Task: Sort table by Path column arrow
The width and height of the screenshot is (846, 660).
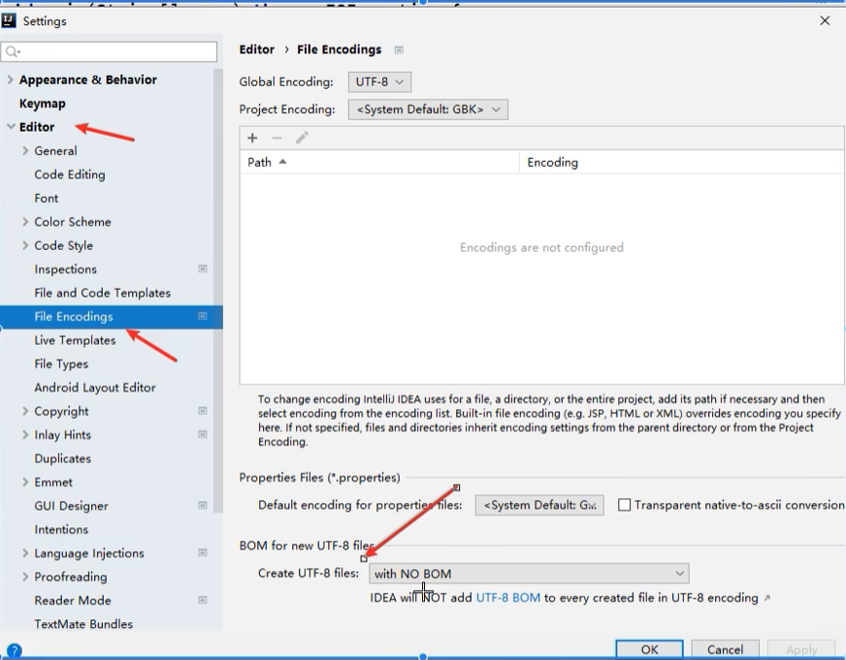Action: 282,162
